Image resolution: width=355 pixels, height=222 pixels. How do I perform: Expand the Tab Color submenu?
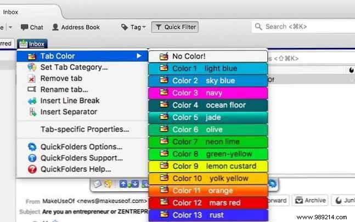click(82, 56)
